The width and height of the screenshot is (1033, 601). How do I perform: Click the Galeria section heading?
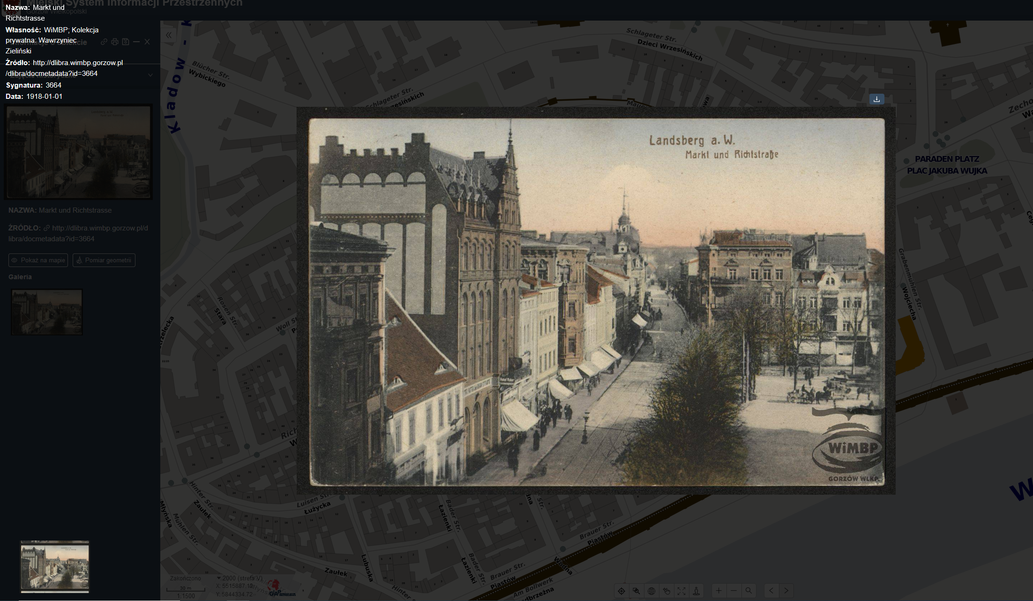(20, 277)
